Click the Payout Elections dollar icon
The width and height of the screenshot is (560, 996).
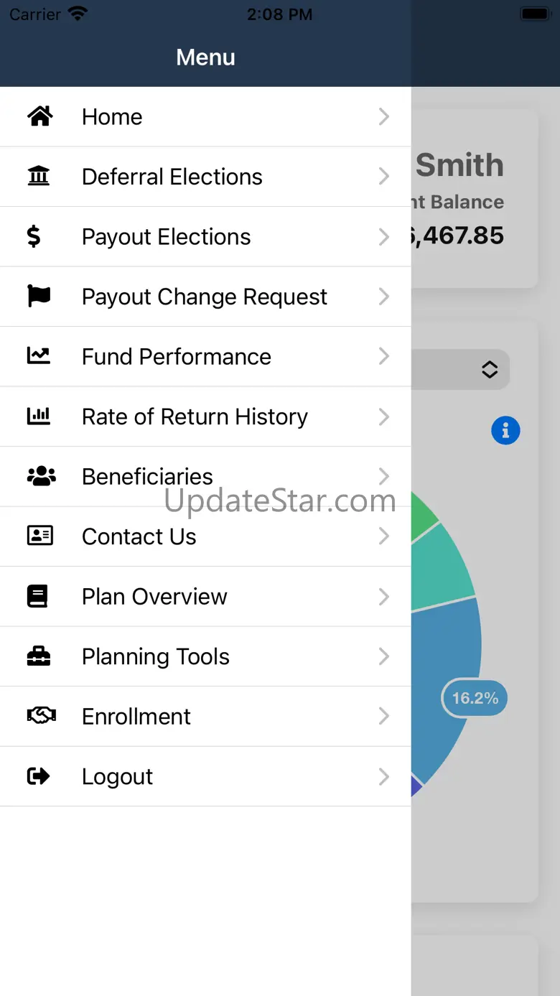34,236
